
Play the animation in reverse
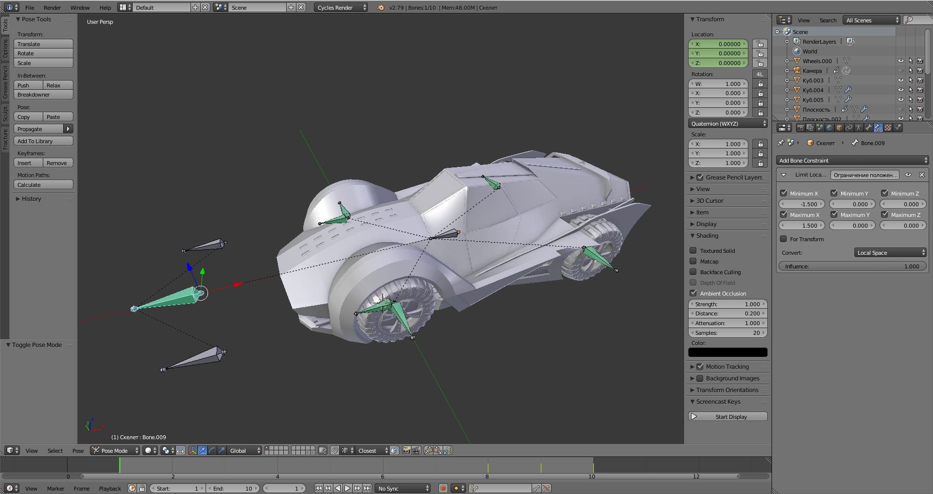338,488
